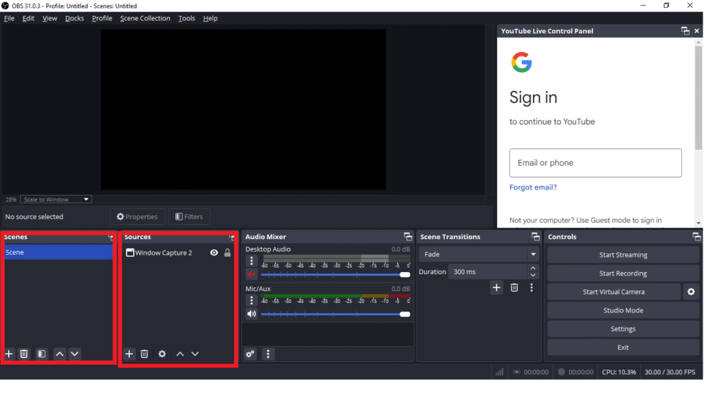Remove the selected scene with the trash icon
The height and width of the screenshot is (395, 704).
24,354
